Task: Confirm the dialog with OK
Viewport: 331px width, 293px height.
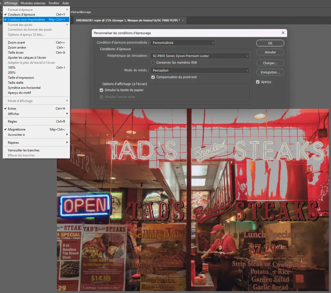Action: tap(270, 43)
